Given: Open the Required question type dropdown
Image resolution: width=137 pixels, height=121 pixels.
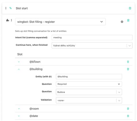Looking at the screenshot, I should tap(89, 84).
